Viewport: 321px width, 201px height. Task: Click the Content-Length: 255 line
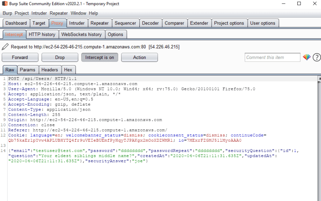(34, 115)
